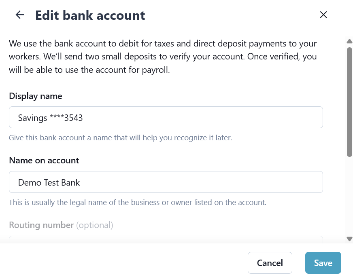
Task: Click the legal name hint text
Action: point(138,202)
